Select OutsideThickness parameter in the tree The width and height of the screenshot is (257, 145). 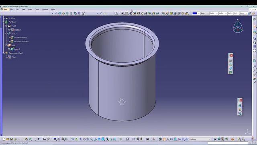tap(21, 41)
